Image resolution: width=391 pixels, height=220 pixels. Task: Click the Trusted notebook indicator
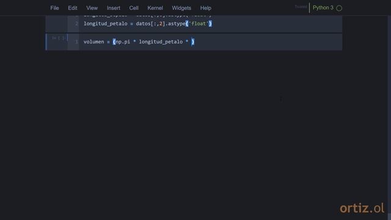[301, 7]
